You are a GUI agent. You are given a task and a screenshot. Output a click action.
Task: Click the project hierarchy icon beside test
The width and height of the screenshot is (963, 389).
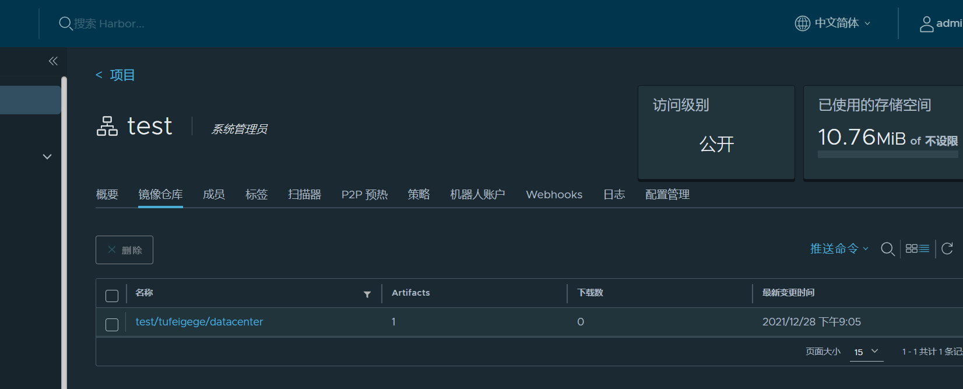107,126
